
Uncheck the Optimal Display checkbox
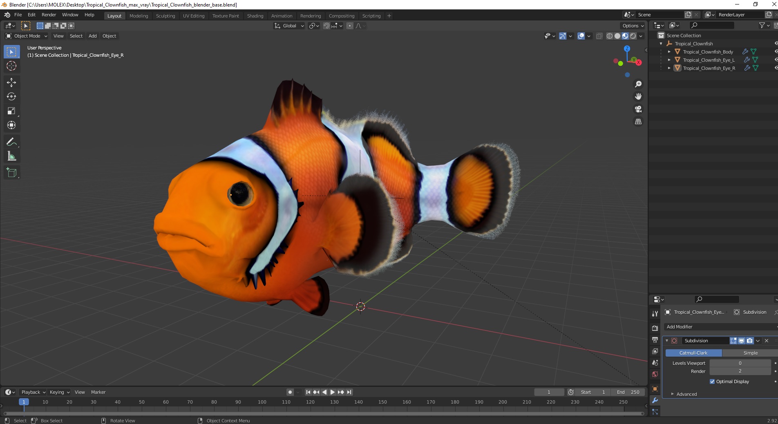[712, 382]
